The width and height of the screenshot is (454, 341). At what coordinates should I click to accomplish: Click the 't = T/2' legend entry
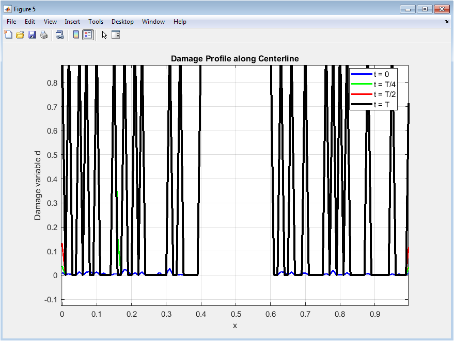click(x=384, y=94)
